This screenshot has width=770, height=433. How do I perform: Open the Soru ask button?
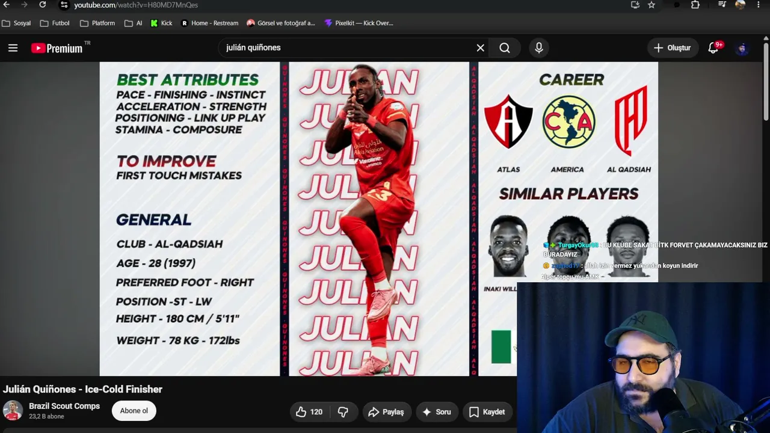coord(436,412)
